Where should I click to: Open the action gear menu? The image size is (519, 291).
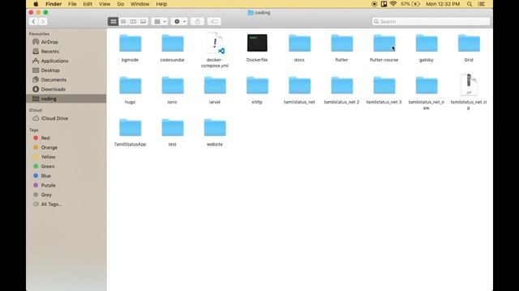click(179, 22)
